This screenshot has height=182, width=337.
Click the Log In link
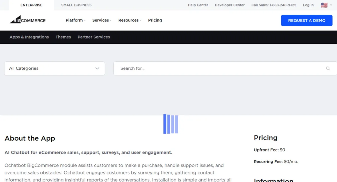click(x=308, y=5)
